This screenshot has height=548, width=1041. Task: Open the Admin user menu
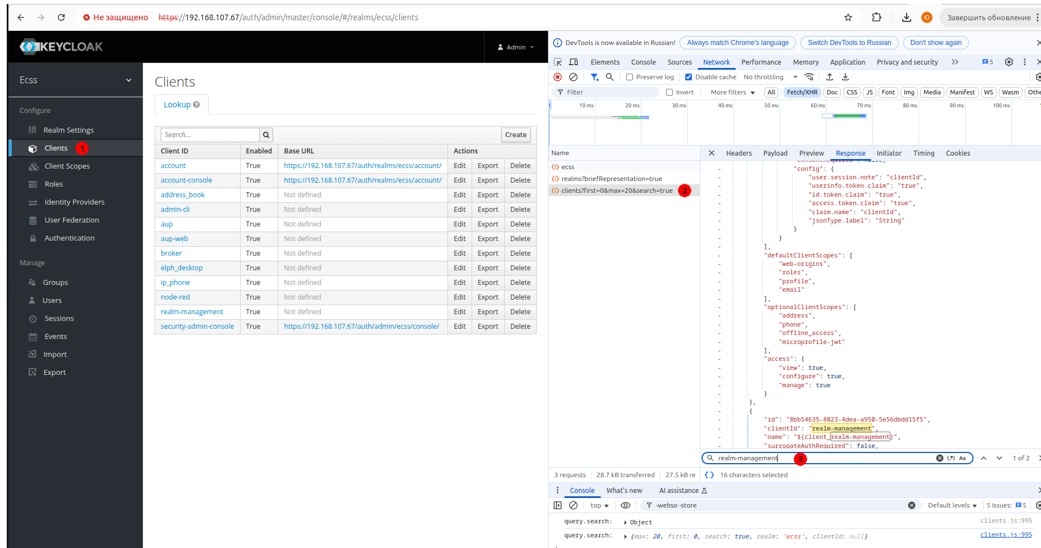[x=515, y=47]
